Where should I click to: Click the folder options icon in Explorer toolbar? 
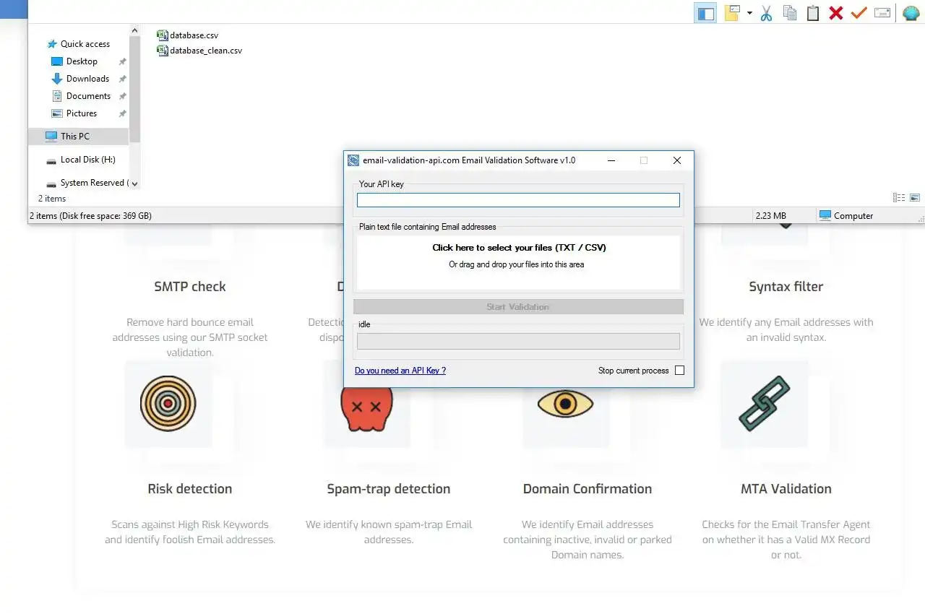pos(733,13)
